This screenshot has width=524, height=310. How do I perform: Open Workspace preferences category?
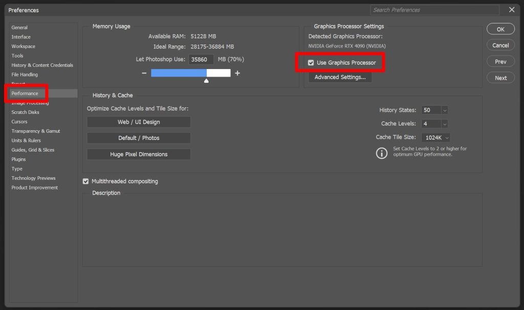[x=23, y=46]
